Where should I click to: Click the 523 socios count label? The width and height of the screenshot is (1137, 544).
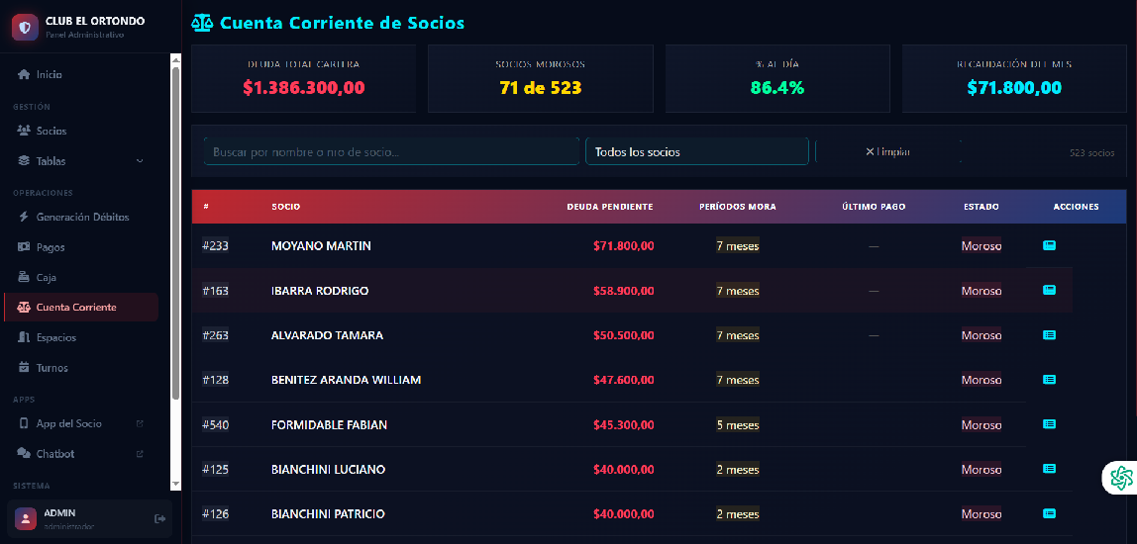coord(1091,153)
